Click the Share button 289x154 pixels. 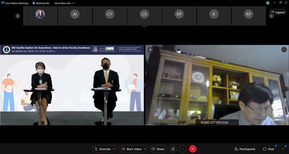158,149
